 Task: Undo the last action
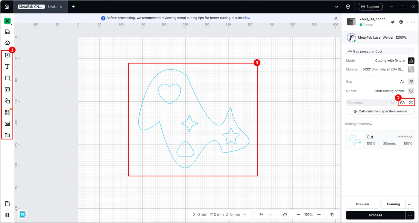[x=261, y=215]
